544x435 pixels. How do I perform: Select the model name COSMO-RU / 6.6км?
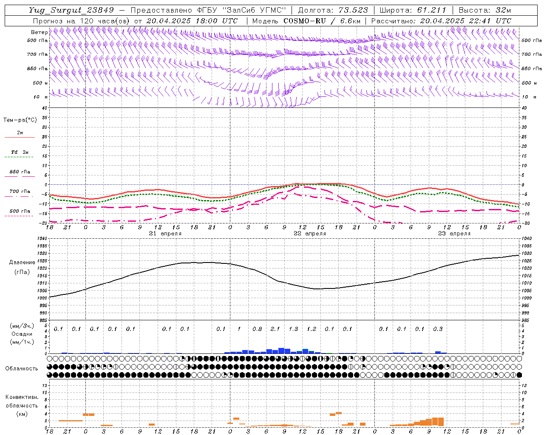pyautogui.click(x=322, y=21)
